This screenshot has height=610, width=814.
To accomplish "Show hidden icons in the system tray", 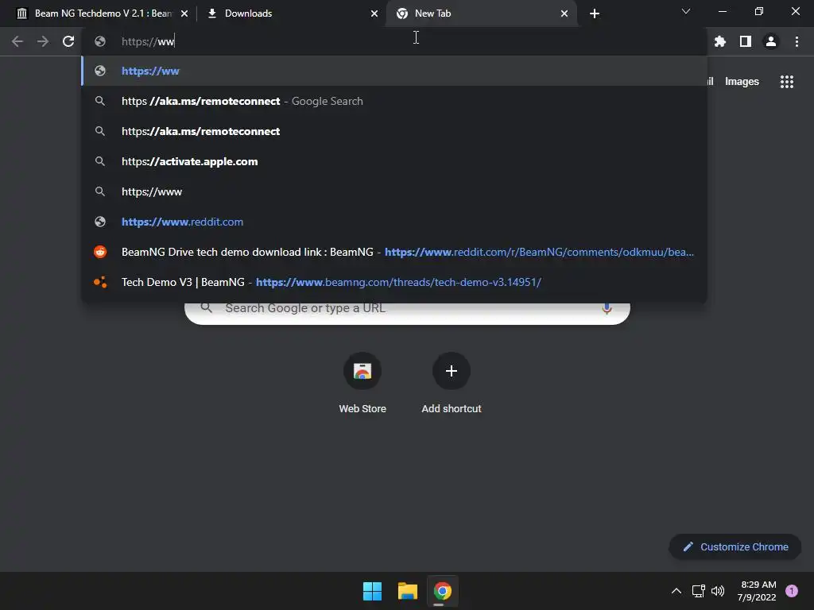I will (x=676, y=591).
